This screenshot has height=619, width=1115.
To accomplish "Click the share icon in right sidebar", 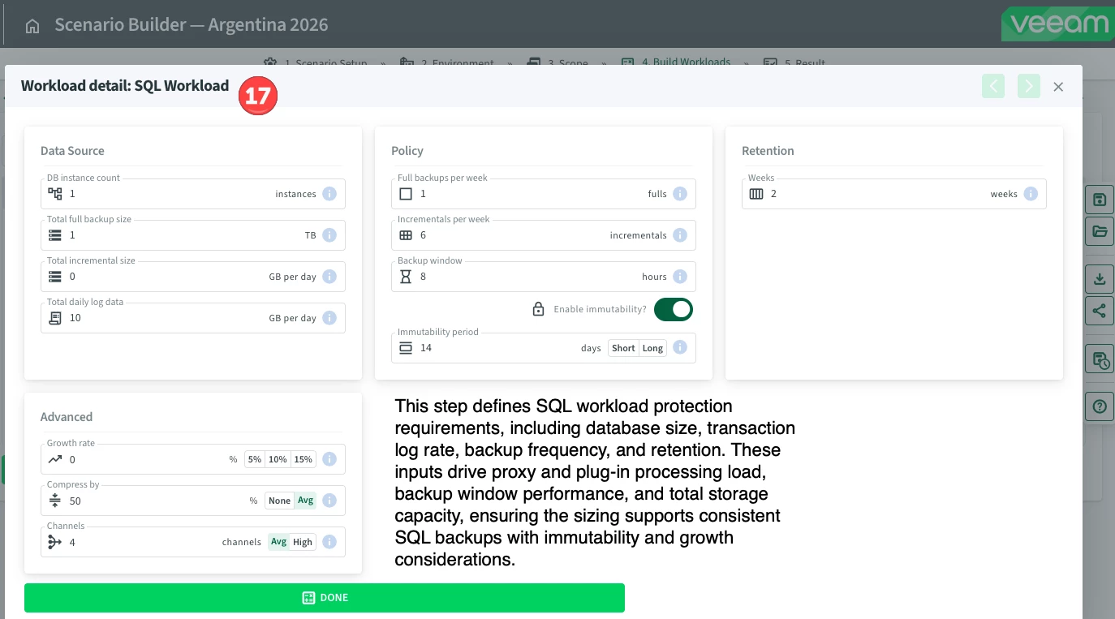I will tap(1100, 311).
